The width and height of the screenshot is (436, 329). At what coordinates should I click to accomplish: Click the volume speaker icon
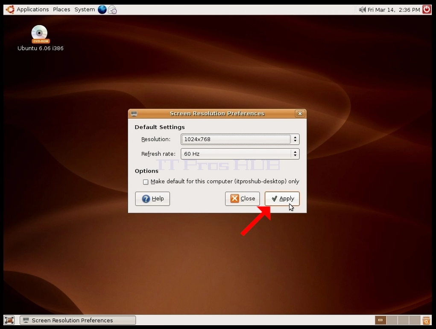click(x=362, y=10)
